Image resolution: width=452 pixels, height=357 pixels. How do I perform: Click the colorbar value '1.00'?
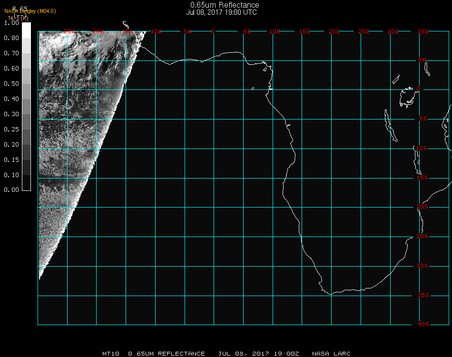coord(11,23)
